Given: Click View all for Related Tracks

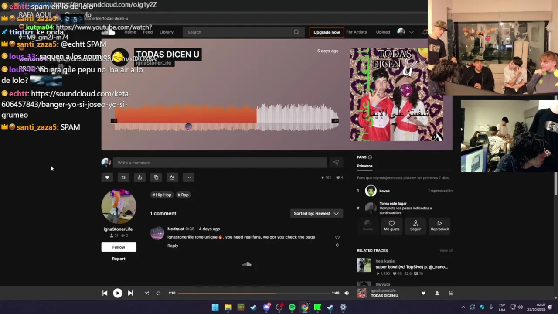Looking at the screenshot, I should [446, 251].
